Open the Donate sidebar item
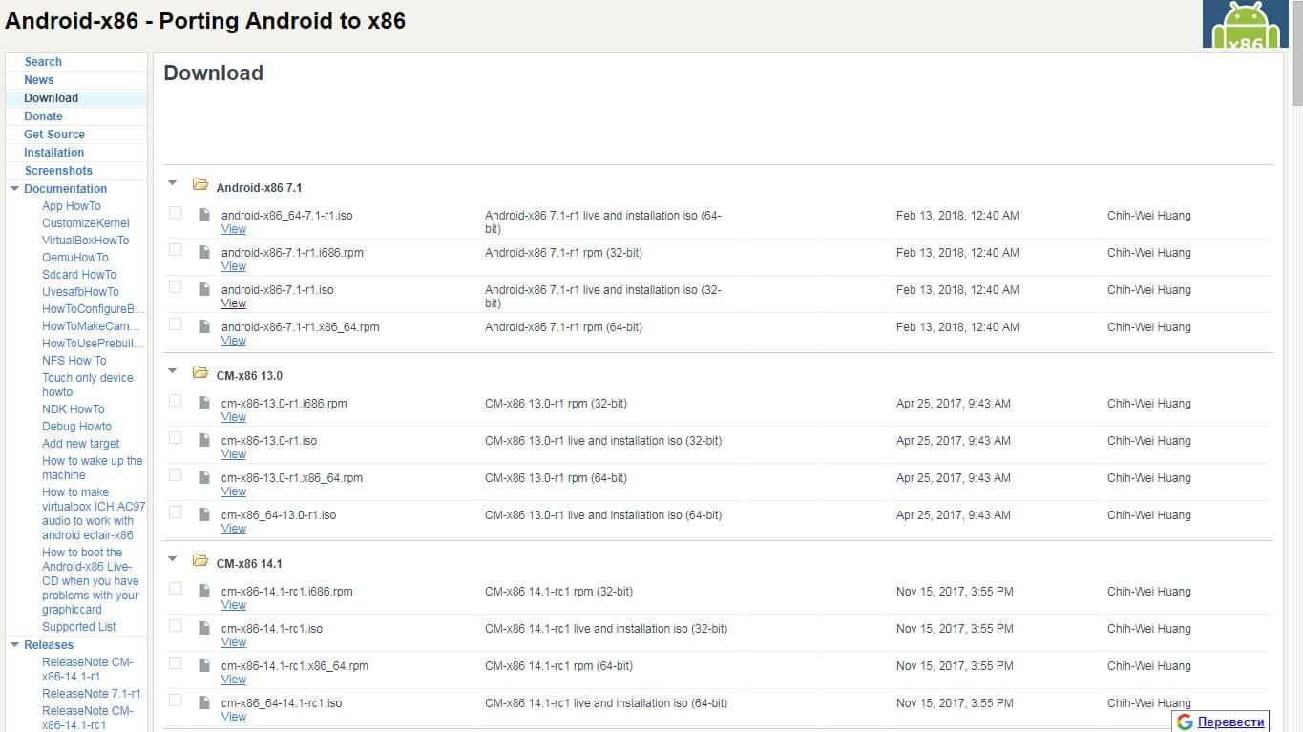The height and width of the screenshot is (732, 1303). point(43,116)
